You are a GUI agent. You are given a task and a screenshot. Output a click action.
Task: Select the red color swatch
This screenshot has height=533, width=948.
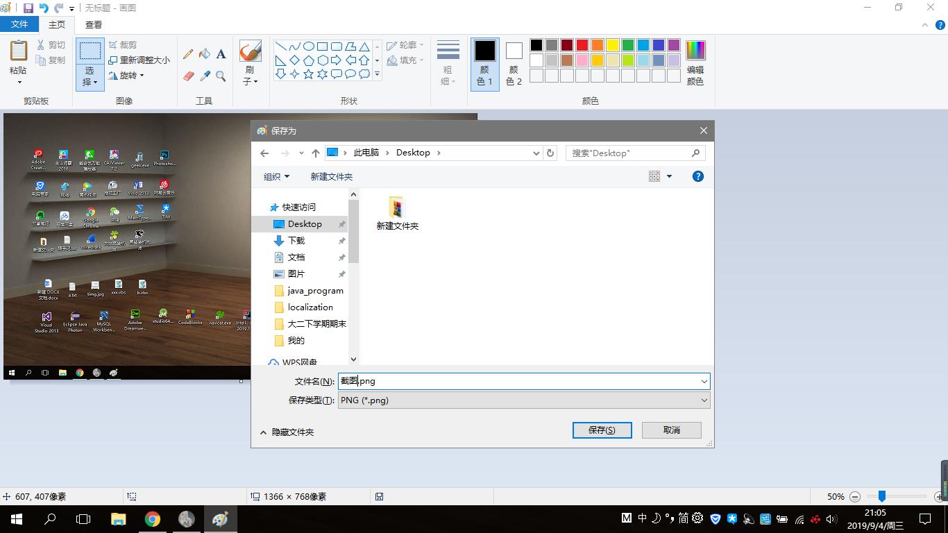pyautogui.click(x=581, y=44)
